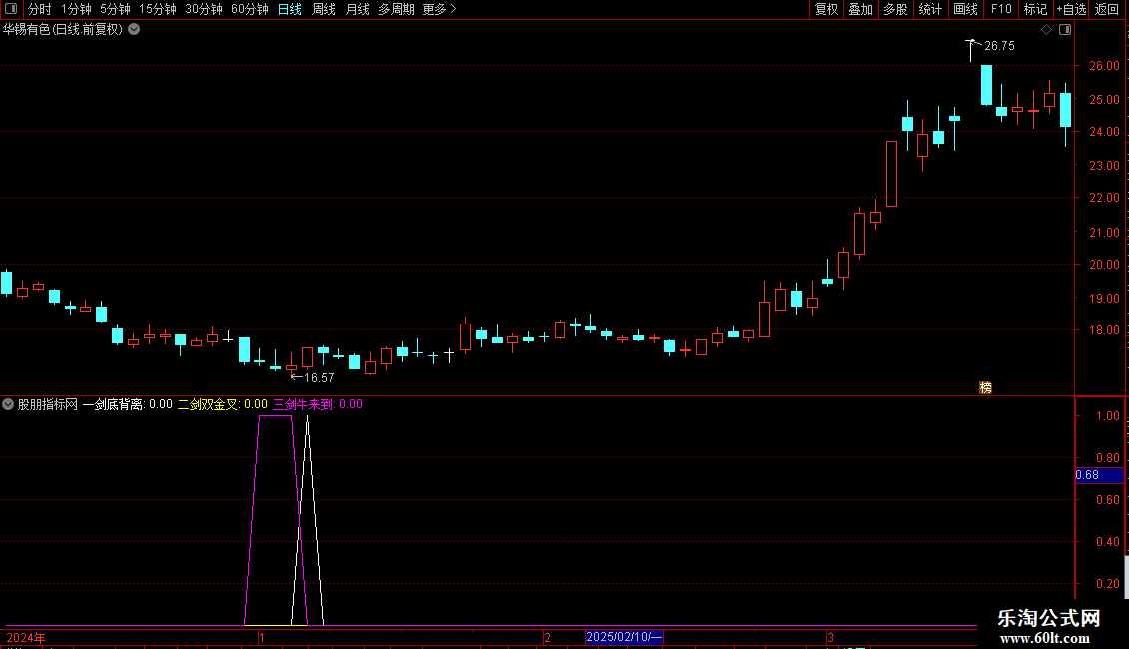Open the 多股 multi-stock view
Image resolution: width=1129 pixels, height=649 pixels.
tap(895, 9)
